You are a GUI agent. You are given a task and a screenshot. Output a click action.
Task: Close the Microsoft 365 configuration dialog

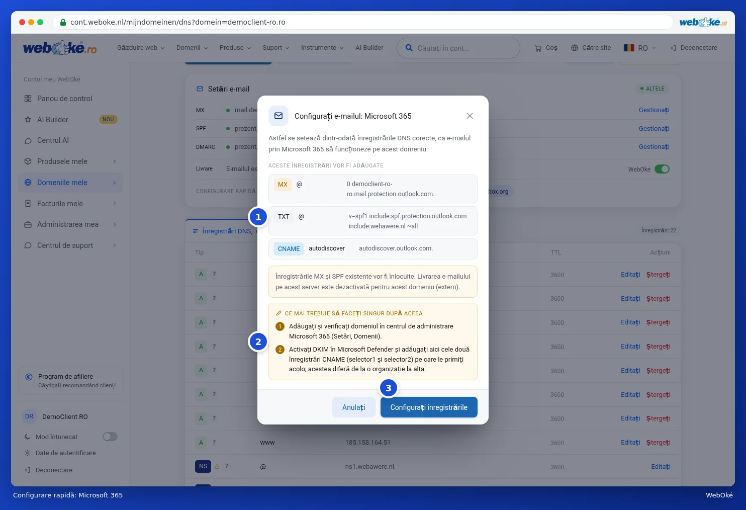(470, 116)
